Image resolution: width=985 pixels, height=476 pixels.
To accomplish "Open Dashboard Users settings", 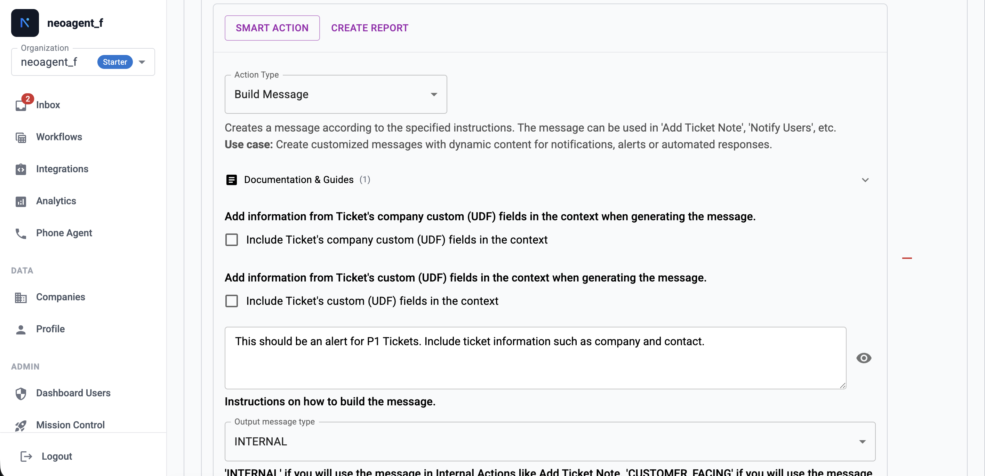I will 73,393.
